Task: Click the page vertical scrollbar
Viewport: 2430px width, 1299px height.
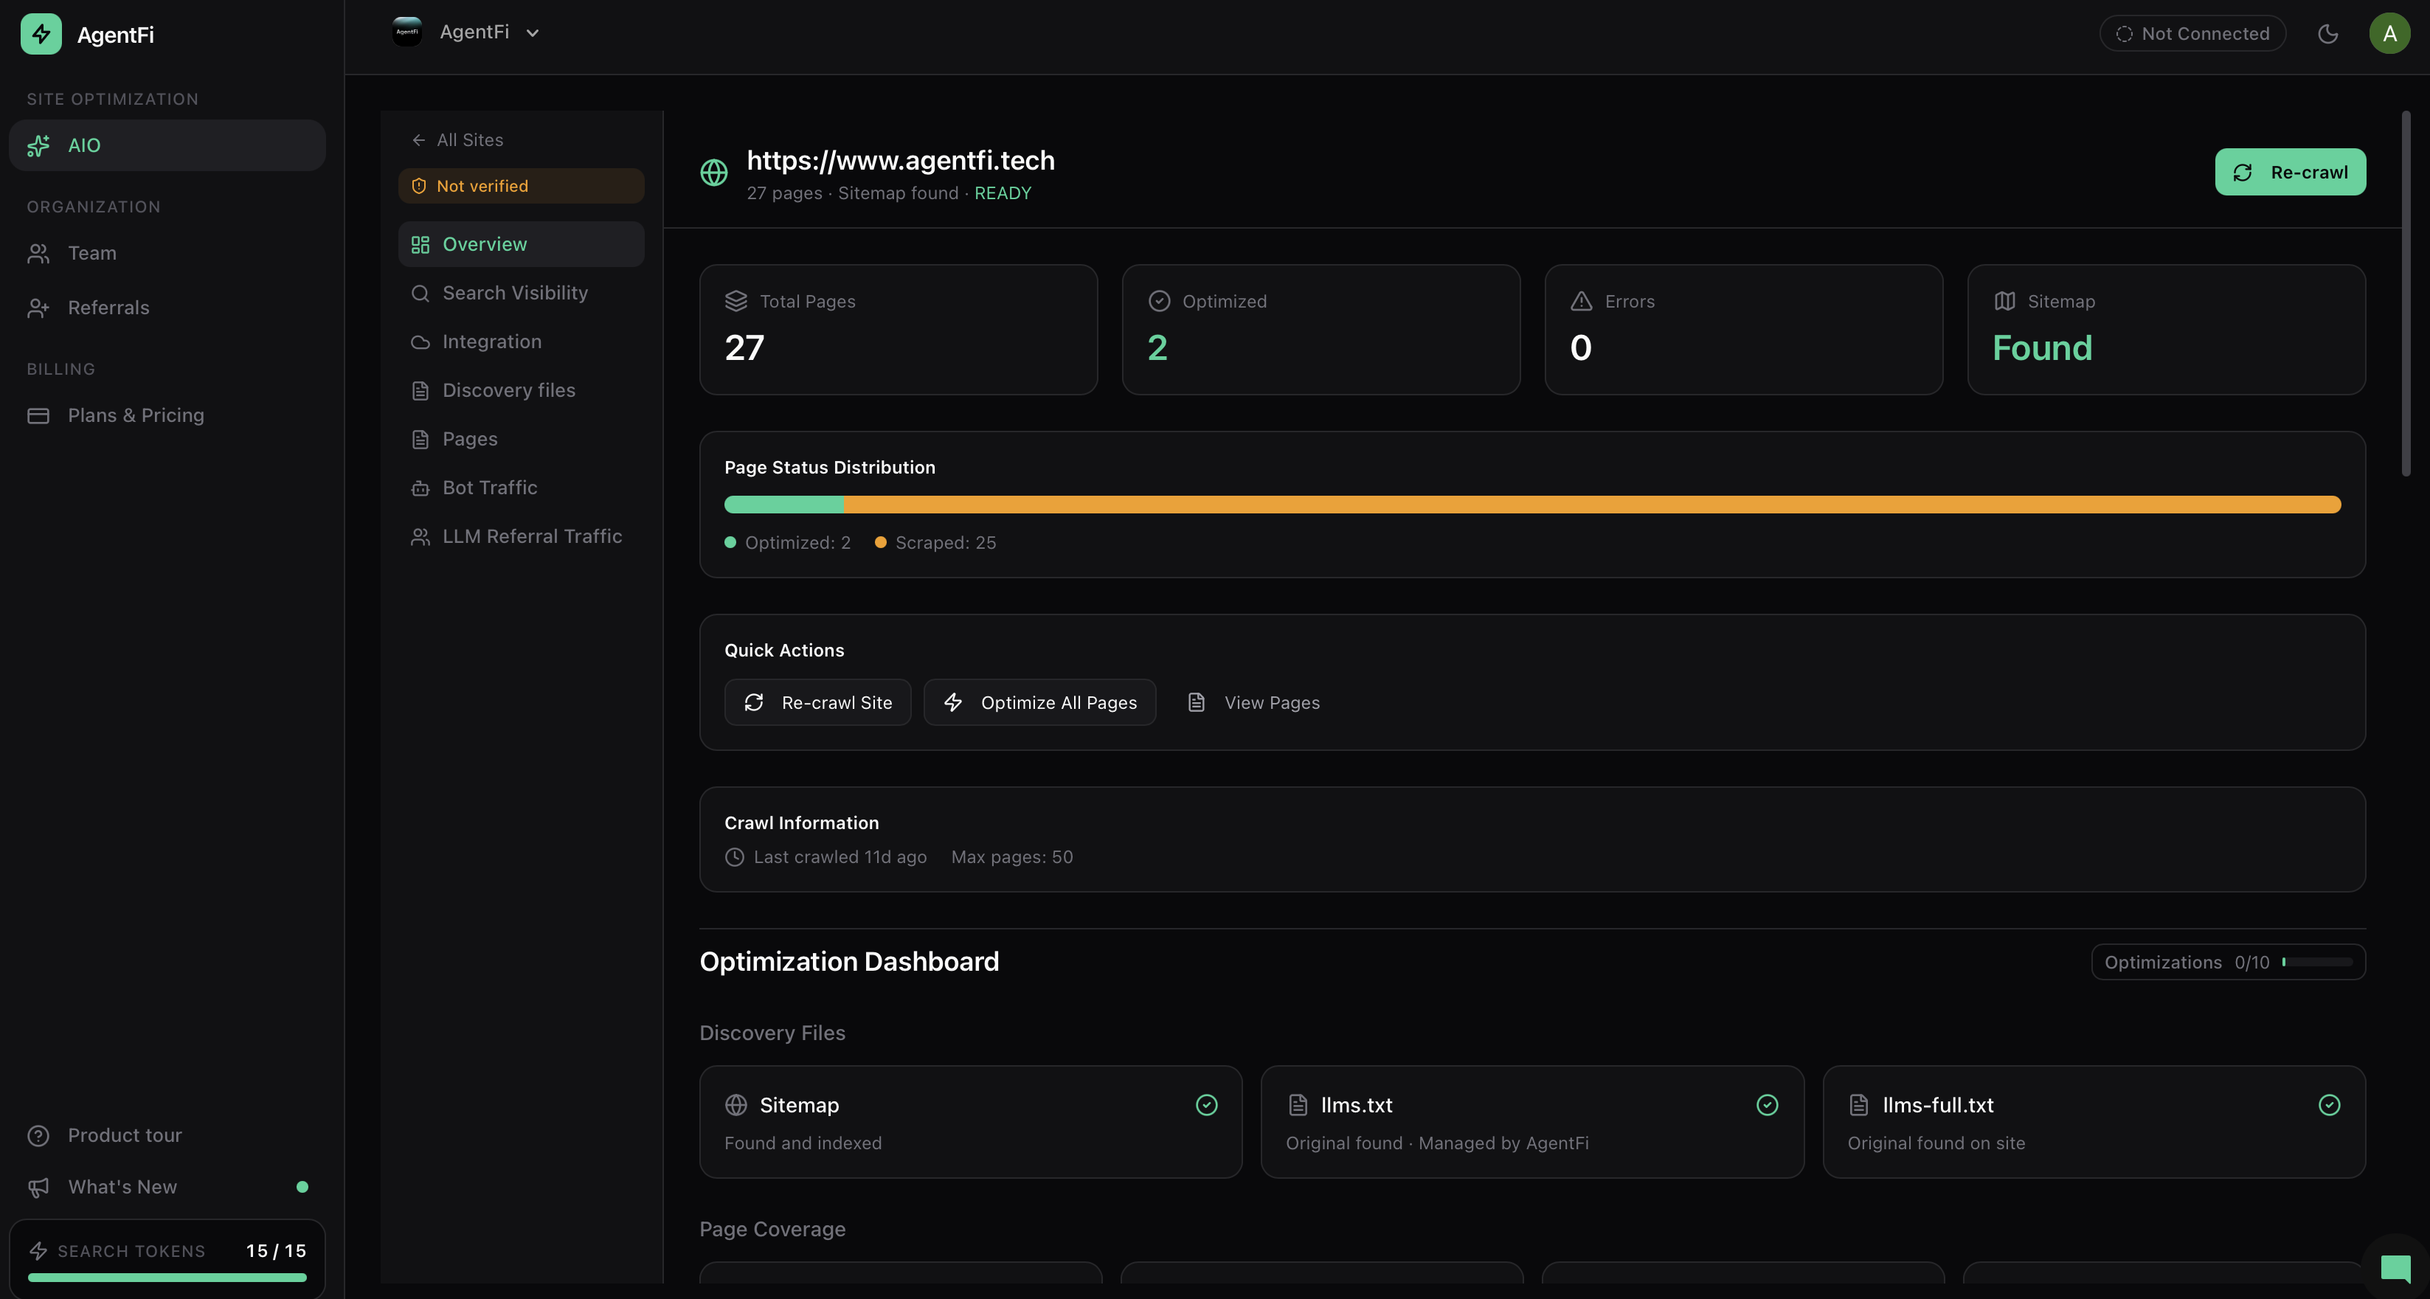Action: [2406, 294]
